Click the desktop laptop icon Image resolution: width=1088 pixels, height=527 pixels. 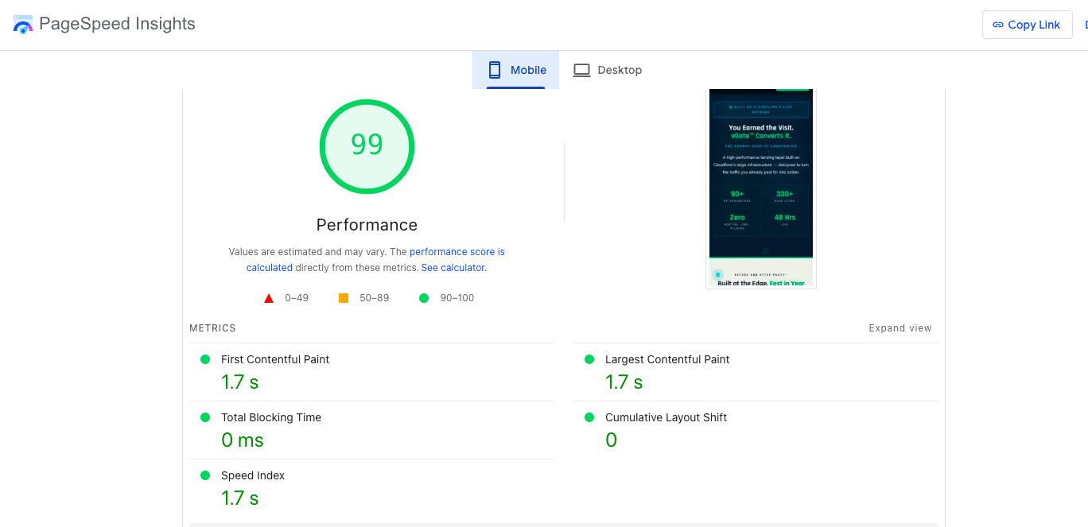(581, 70)
